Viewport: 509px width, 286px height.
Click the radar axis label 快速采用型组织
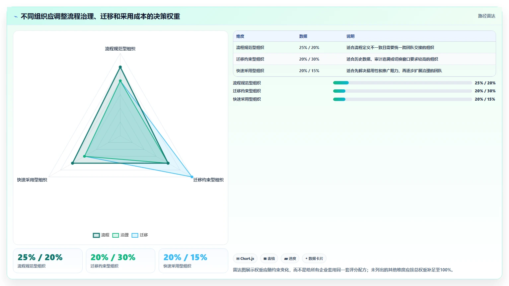click(32, 180)
